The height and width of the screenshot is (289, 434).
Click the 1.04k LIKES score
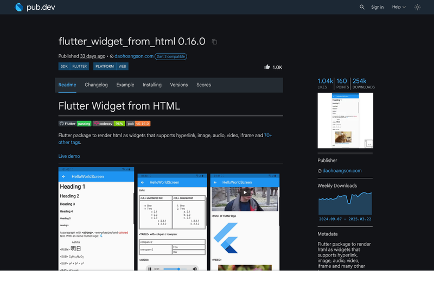[x=325, y=84]
